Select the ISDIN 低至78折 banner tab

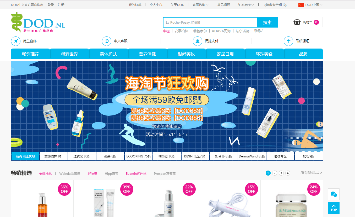(195, 156)
